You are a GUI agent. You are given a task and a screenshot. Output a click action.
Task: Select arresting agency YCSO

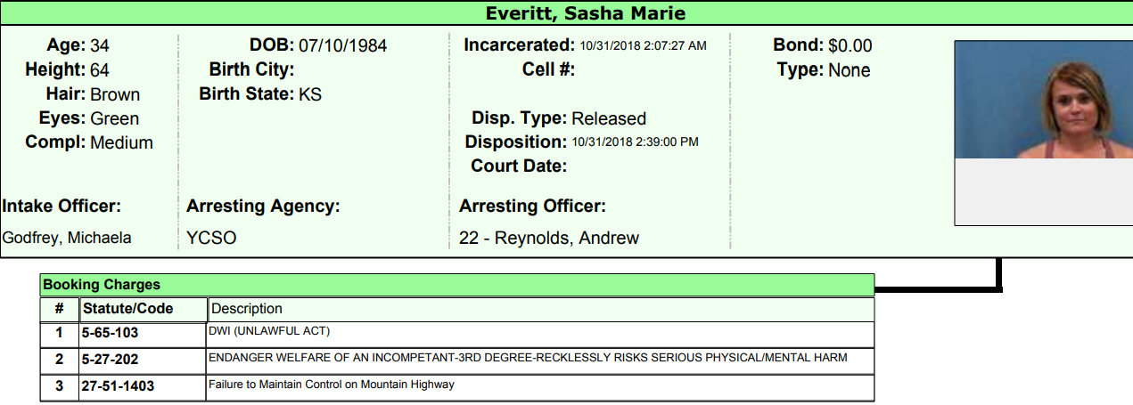pos(211,238)
